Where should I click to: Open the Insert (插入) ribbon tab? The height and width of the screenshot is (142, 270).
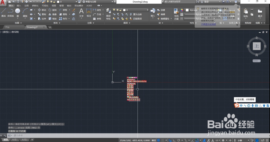[x=19, y=6]
